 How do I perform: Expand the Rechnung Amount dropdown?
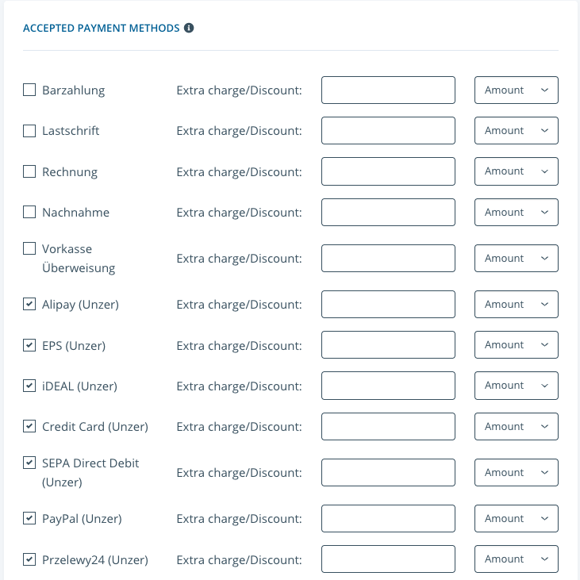[516, 171]
